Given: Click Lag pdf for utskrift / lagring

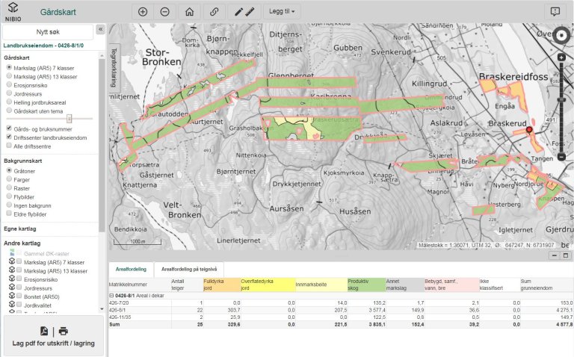Looking at the screenshot, I should click(x=54, y=335).
